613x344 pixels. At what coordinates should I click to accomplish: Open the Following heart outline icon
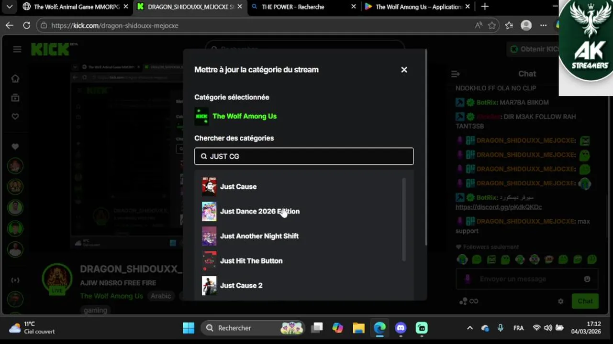point(15,117)
